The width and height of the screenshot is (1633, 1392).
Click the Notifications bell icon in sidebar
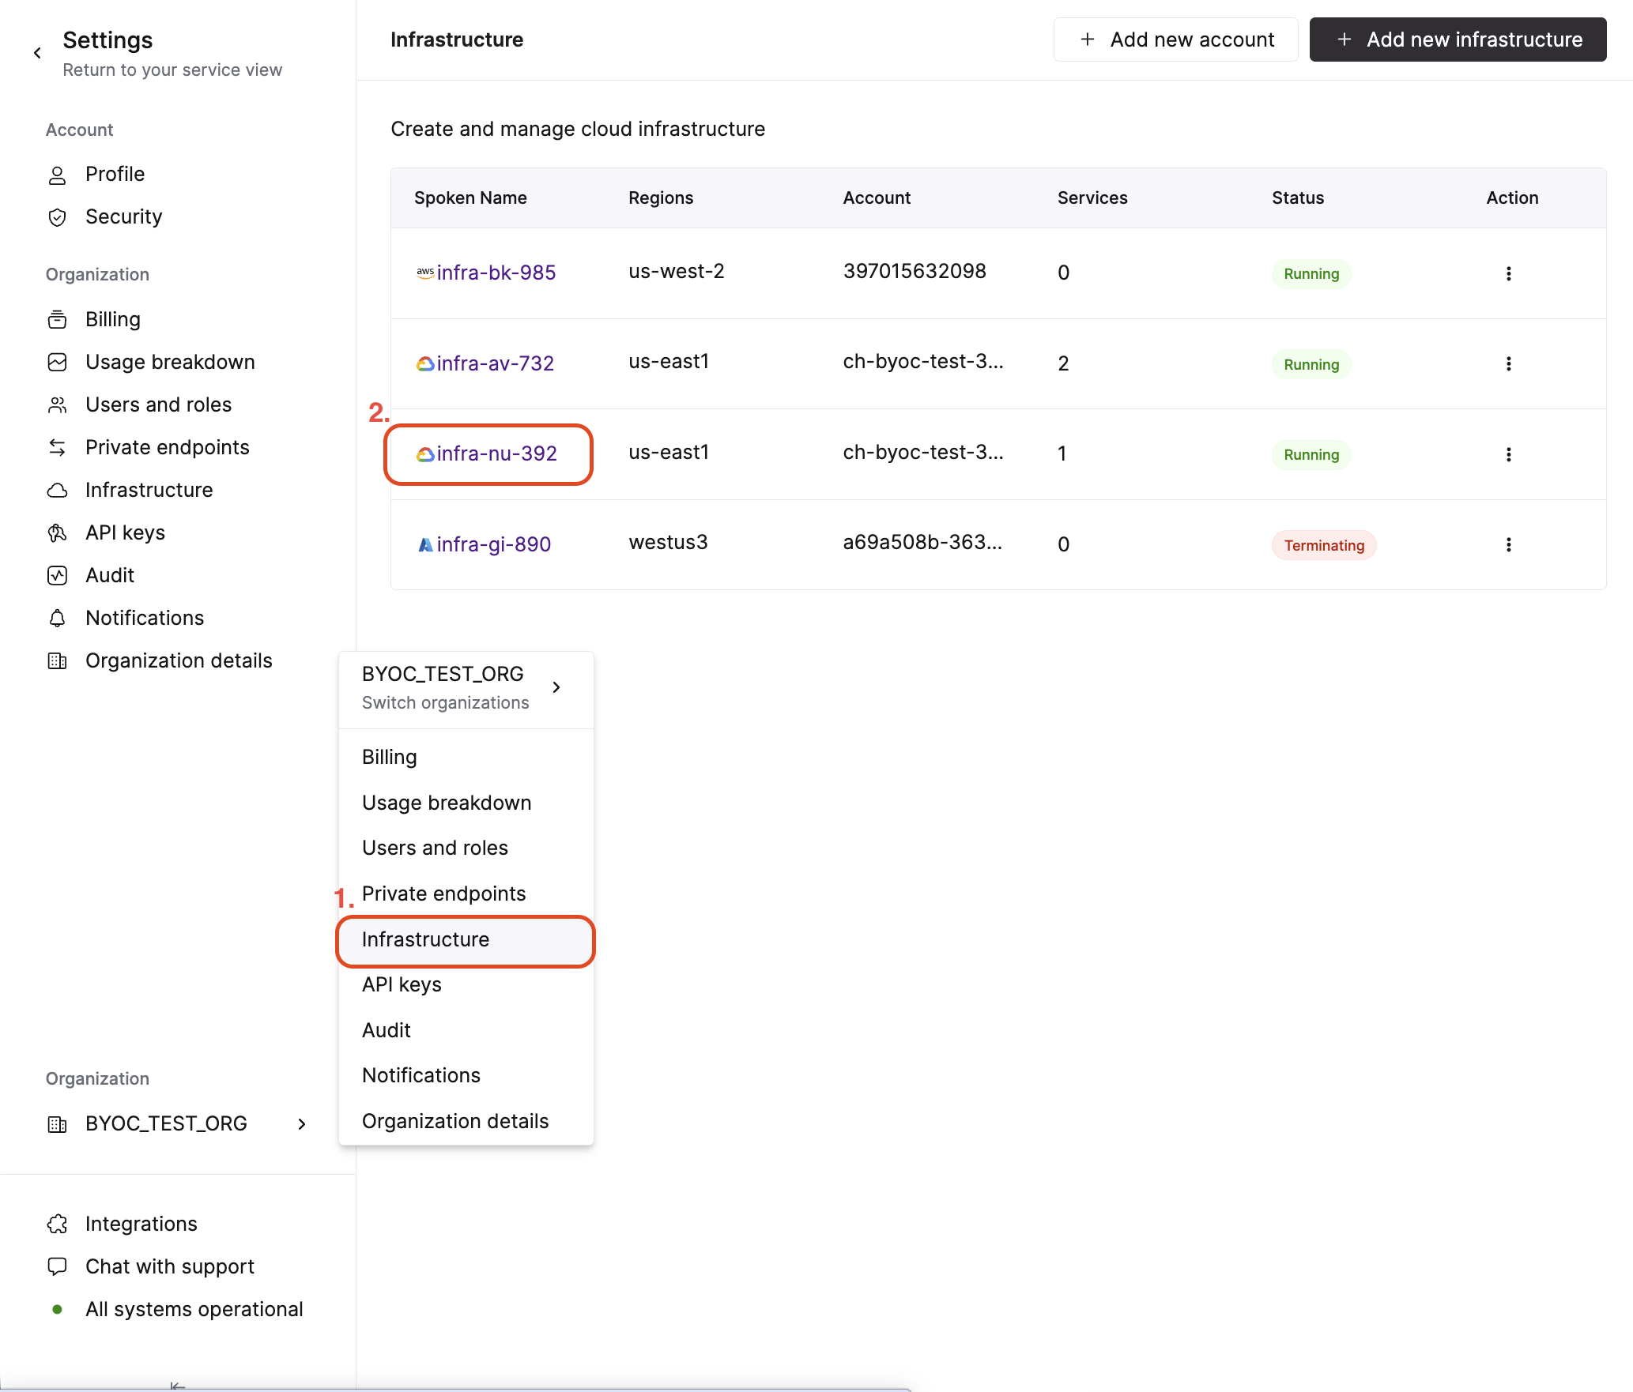(57, 619)
